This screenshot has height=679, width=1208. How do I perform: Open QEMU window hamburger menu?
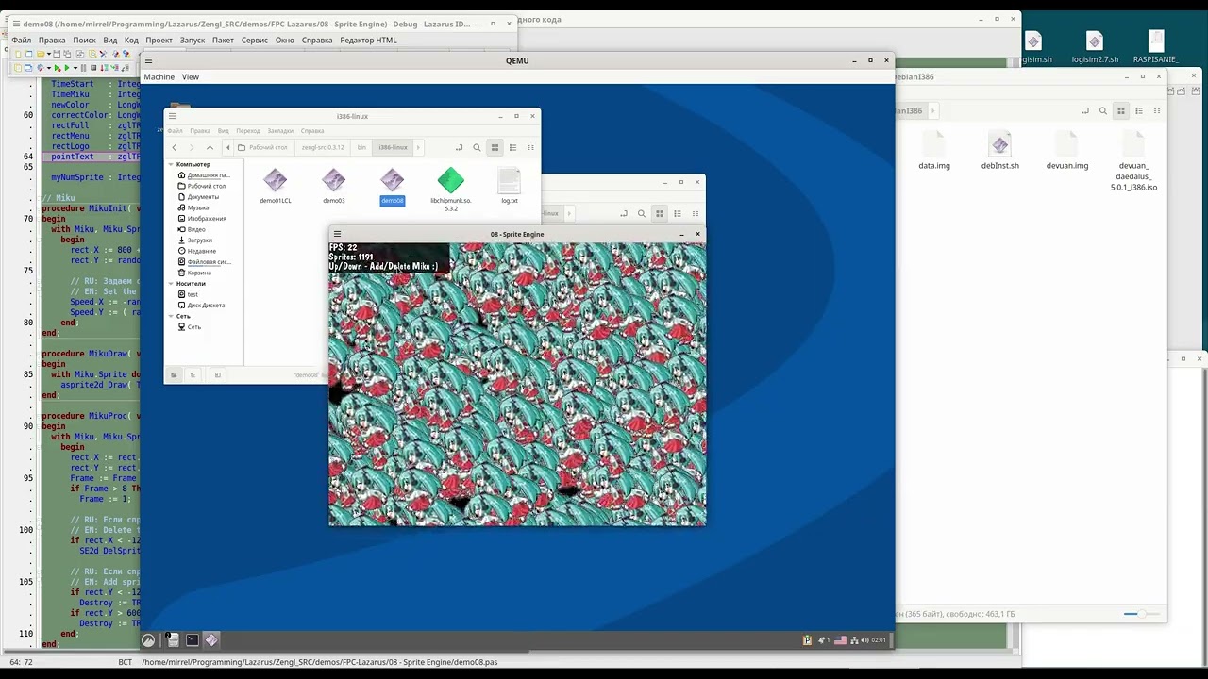(148, 60)
